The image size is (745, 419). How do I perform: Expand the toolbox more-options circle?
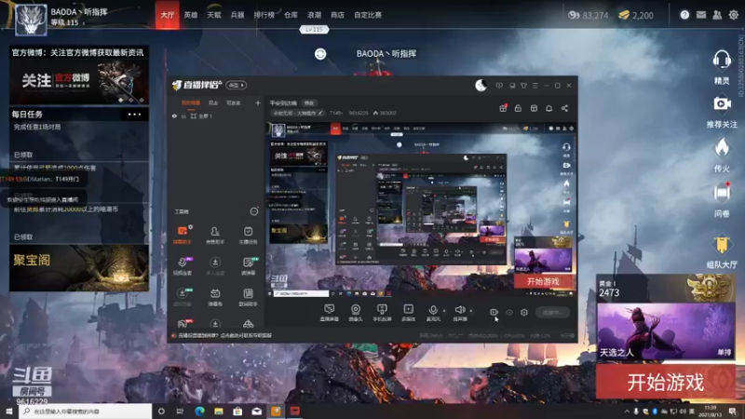point(254,211)
